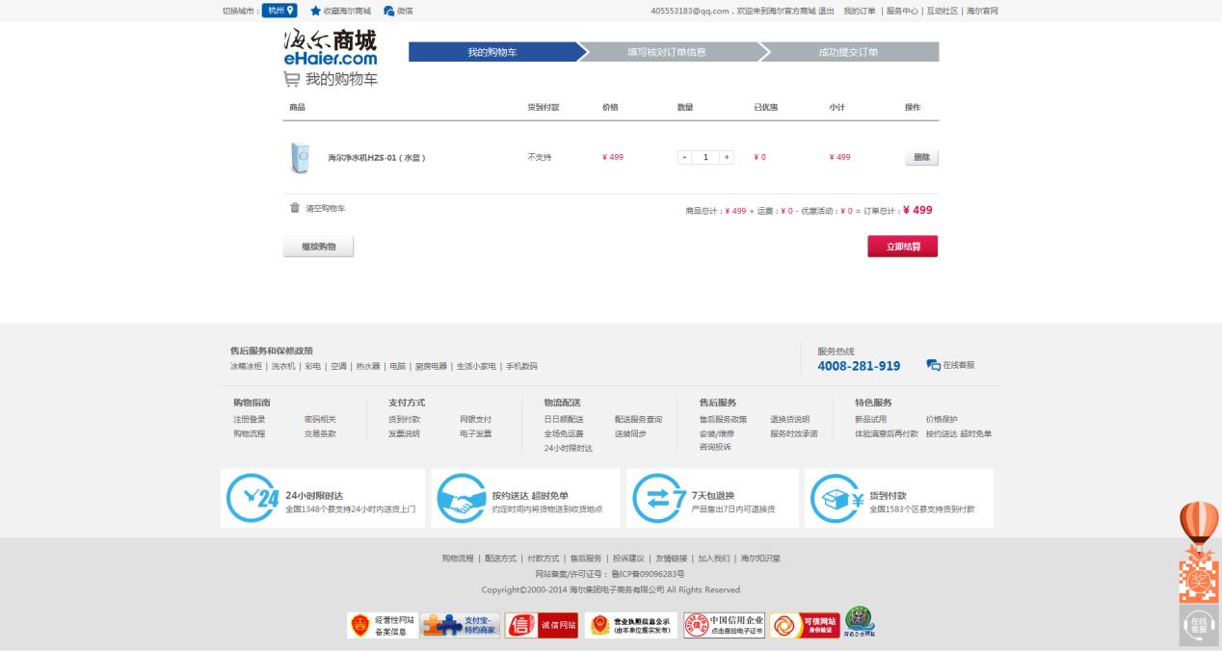Select the 我的购物车 step tab
The height and width of the screenshot is (651, 1222).
pos(493,52)
